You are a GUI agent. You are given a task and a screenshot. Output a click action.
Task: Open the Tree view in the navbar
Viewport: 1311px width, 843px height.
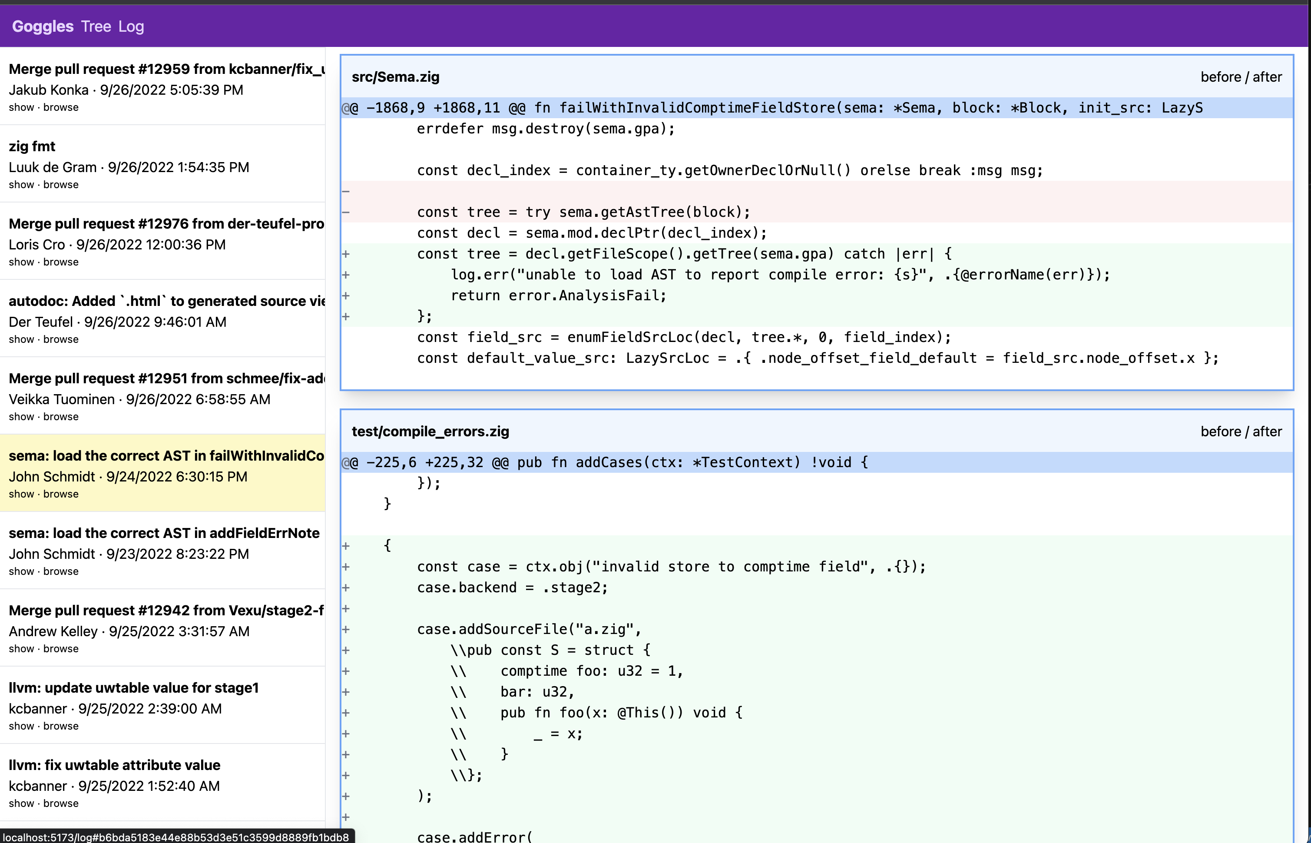pyautogui.click(x=96, y=26)
